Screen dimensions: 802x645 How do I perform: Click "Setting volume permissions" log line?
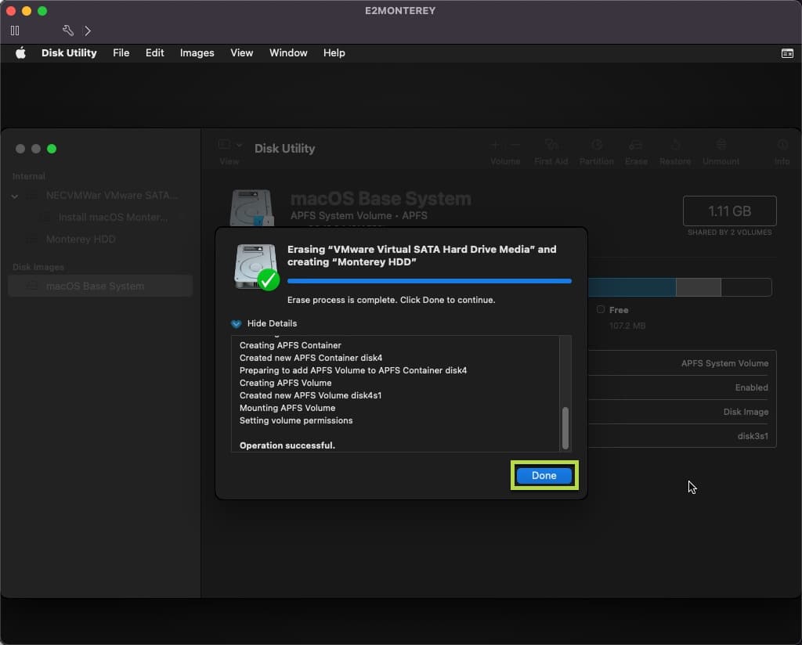(296, 420)
